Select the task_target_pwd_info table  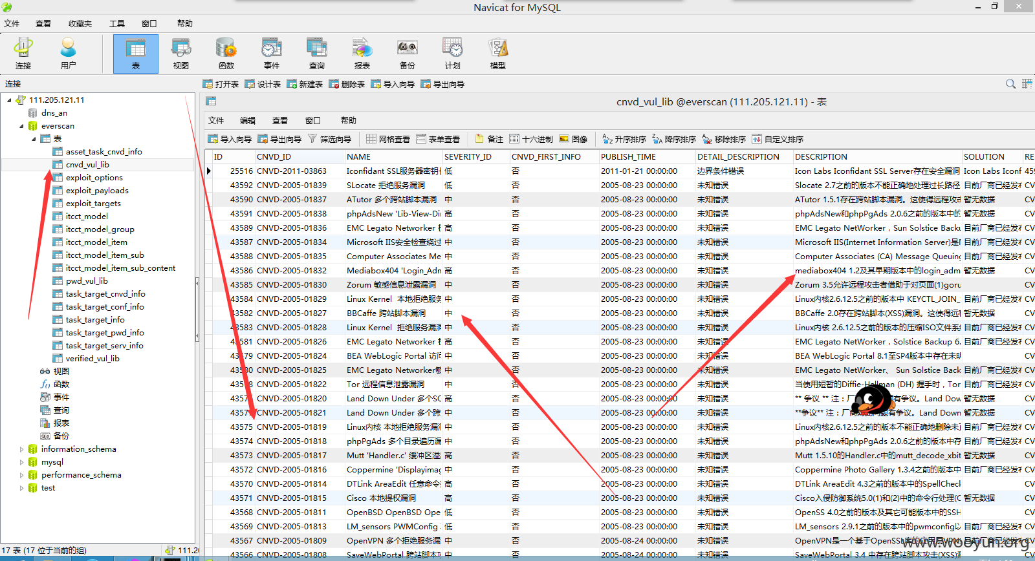click(x=105, y=332)
